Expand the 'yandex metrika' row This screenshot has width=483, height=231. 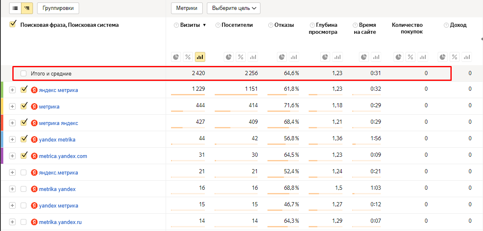click(x=12, y=139)
